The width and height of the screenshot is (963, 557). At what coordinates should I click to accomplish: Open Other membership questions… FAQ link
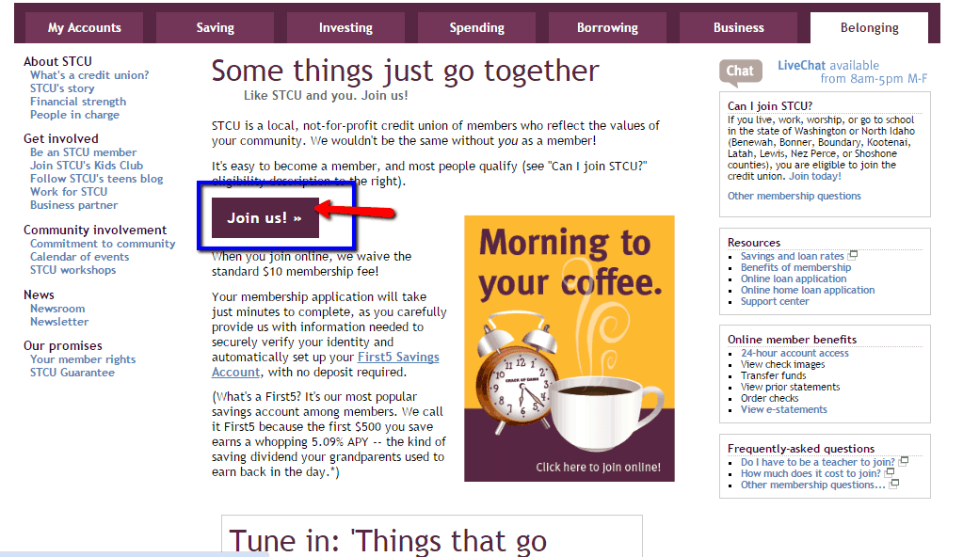pos(813,485)
